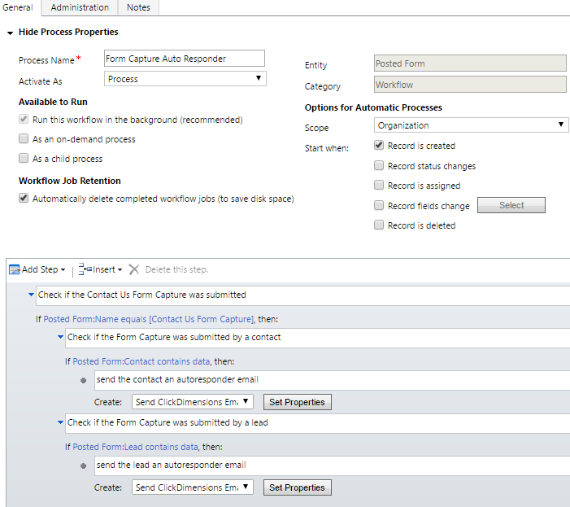Click the Add Step icon
Viewport: 570px width, 507px height.
pyautogui.click(x=14, y=269)
